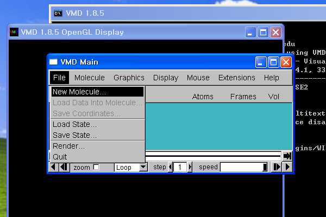
Task: Open the Extensions menu
Action: pyautogui.click(x=236, y=78)
